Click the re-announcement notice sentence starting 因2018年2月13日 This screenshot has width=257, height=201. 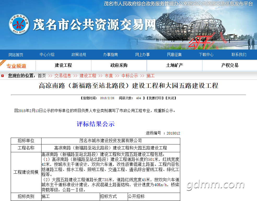(x=95, y=111)
